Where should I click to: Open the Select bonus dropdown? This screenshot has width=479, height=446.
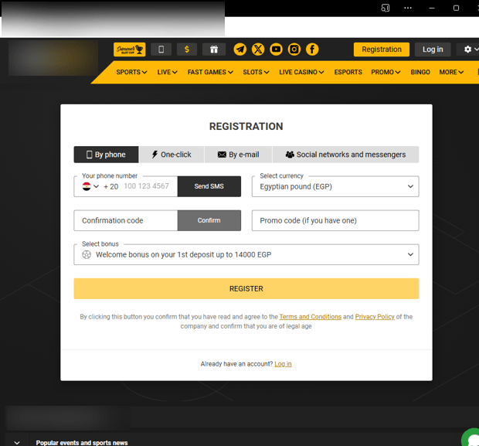(246, 254)
